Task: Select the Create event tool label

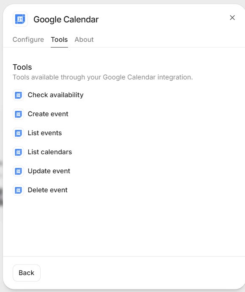Action: tap(48, 114)
